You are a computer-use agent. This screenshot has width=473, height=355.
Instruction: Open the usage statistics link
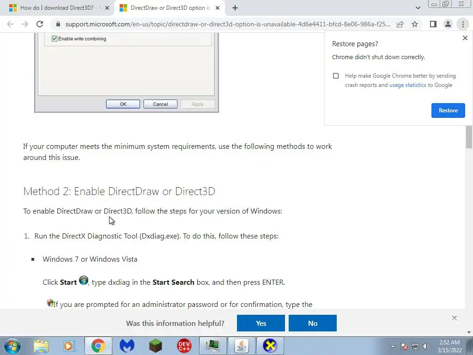click(407, 85)
